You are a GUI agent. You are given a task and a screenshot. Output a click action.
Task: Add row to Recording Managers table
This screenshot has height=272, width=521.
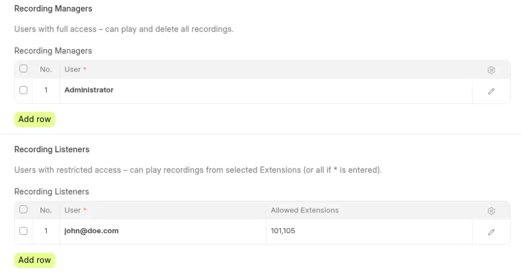coord(35,119)
